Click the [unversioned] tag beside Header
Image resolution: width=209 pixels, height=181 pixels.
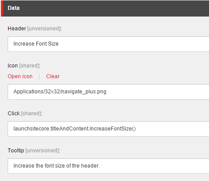[x=44, y=29]
